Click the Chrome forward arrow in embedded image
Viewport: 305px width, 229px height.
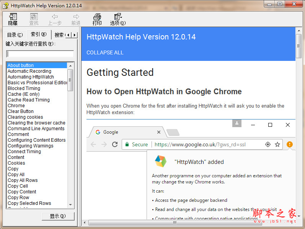pyautogui.click(x=104, y=144)
